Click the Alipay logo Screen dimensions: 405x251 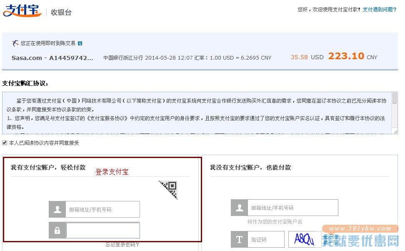pos(22,10)
